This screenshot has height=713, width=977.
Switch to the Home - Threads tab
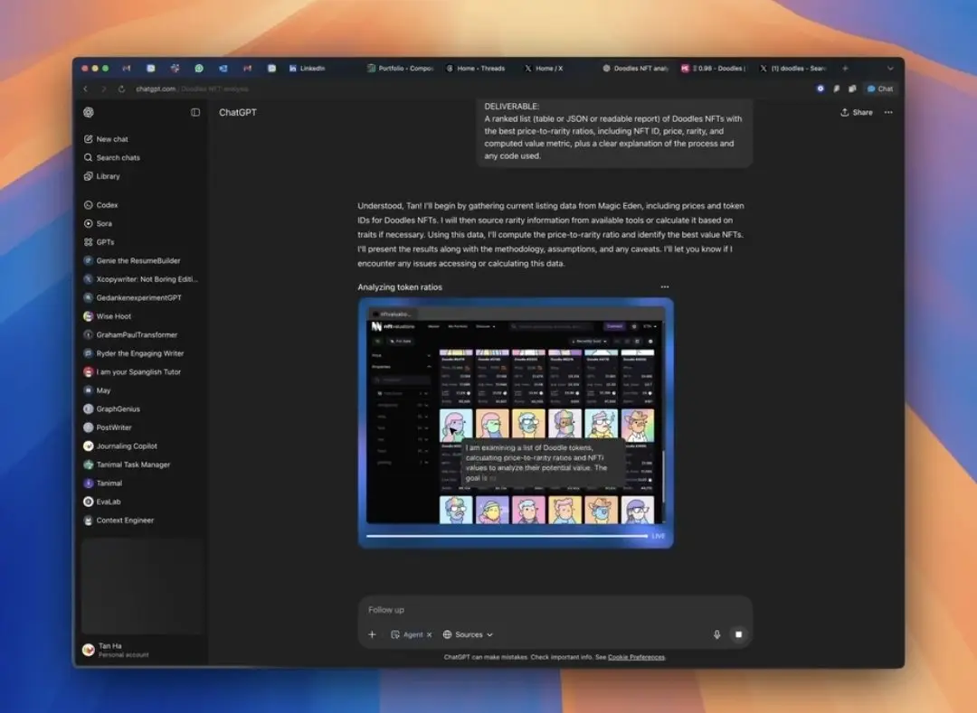point(476,69)
